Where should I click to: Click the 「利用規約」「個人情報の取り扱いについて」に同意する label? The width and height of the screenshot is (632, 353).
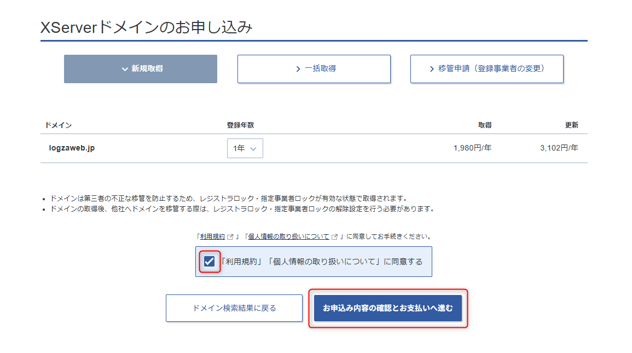[x=321, y=262]
